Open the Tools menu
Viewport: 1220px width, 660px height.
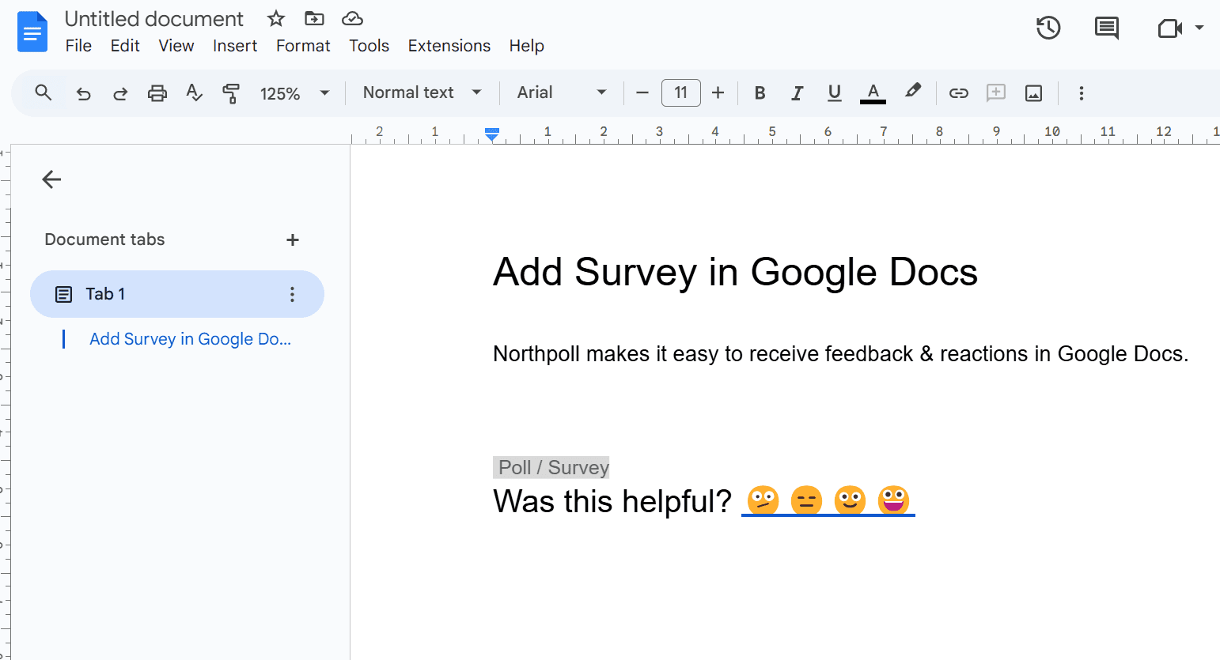pyautogui.click(x=369, y=46)
